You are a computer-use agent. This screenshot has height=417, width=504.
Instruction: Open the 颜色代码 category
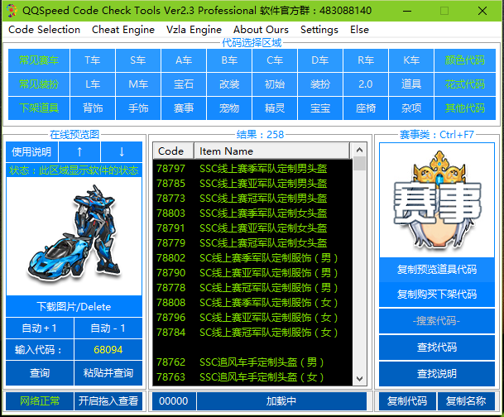click(465, 60)
